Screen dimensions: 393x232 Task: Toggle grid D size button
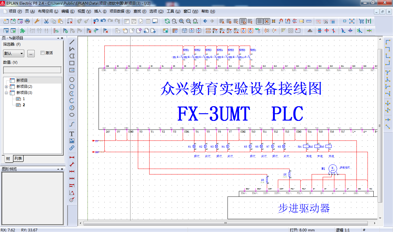tap(243, 21)
